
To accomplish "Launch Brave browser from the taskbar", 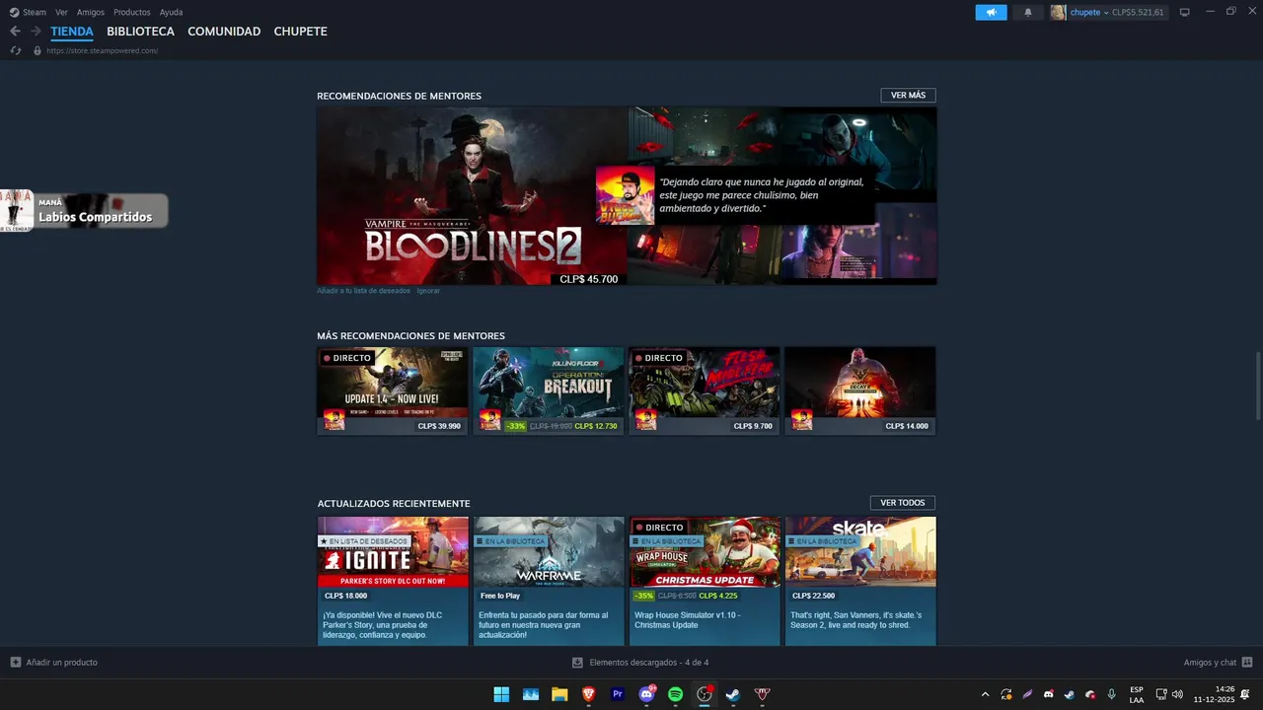I will (589, 694).
